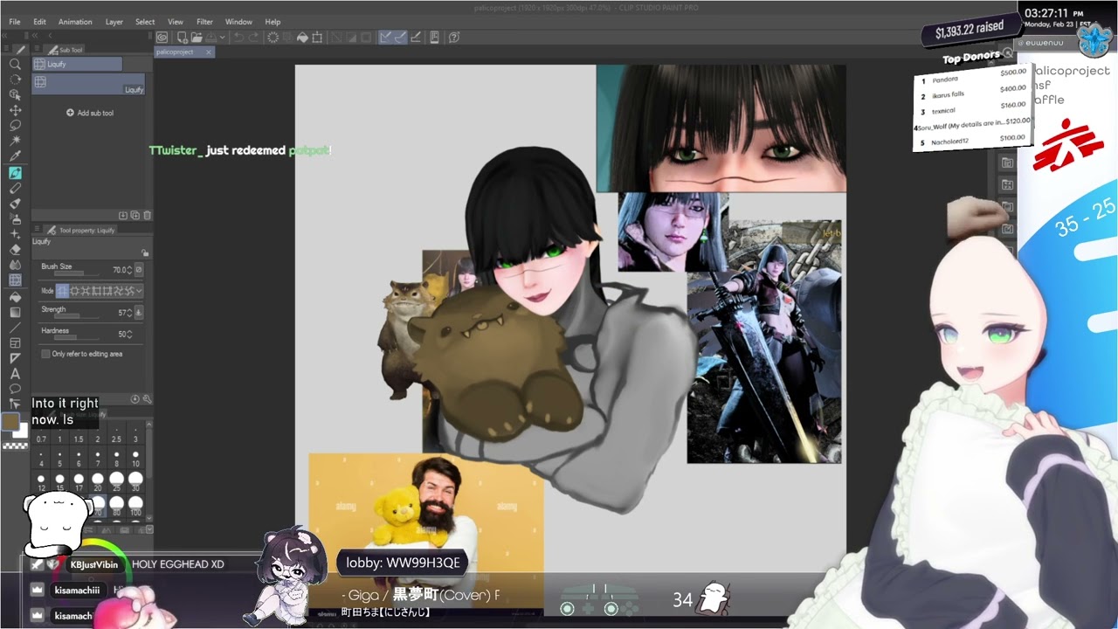1118x629 pixels.
Task: Toggle the Brush Size dynamics button
Action: [139, 270]
